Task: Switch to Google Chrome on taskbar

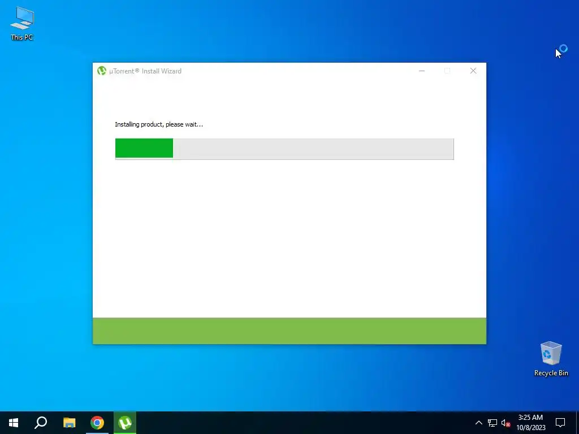Action: coord(97,423)
